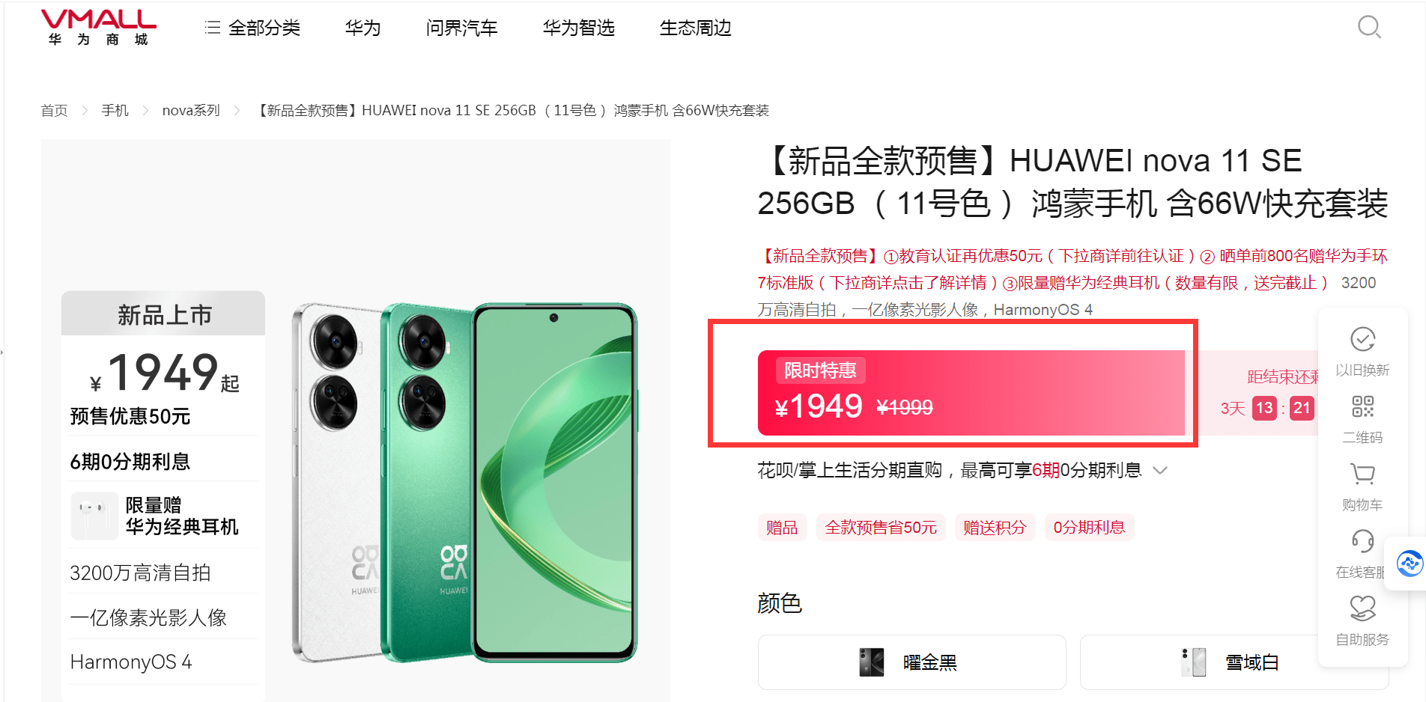Navigate to 首页 in breadcrumb
This screenshot has height=702, width=1426.
54,111
